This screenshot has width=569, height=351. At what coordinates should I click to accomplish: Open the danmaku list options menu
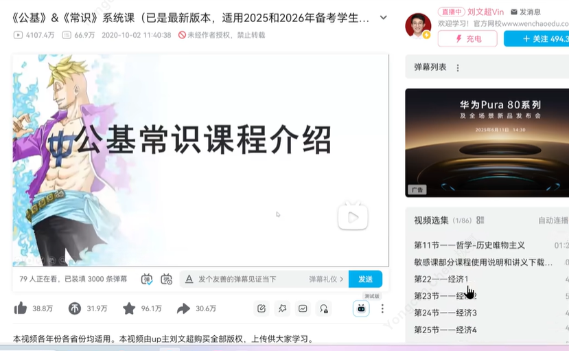458,68
